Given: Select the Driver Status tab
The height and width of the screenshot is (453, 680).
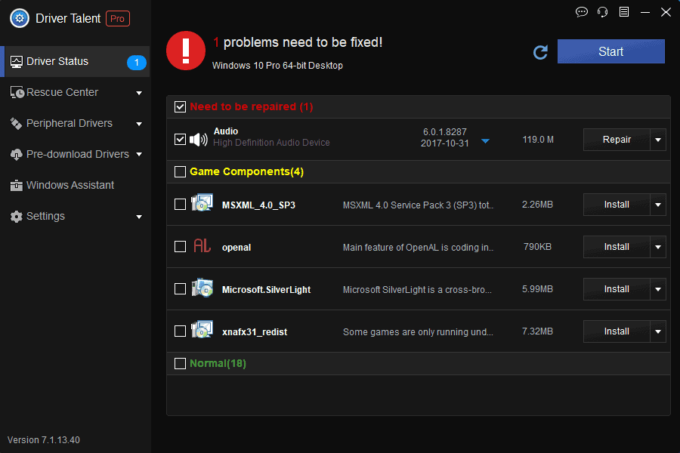Looking at the screenshot, I should (57, 61).
